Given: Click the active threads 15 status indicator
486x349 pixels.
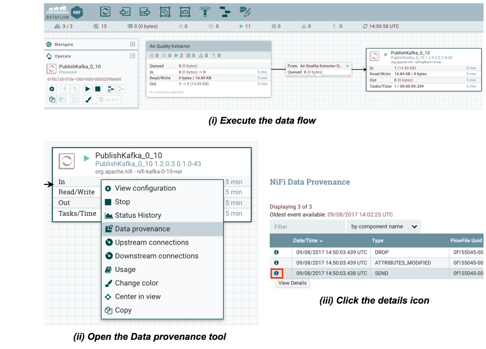Looking at the screenshot, I should click(100, 26).
